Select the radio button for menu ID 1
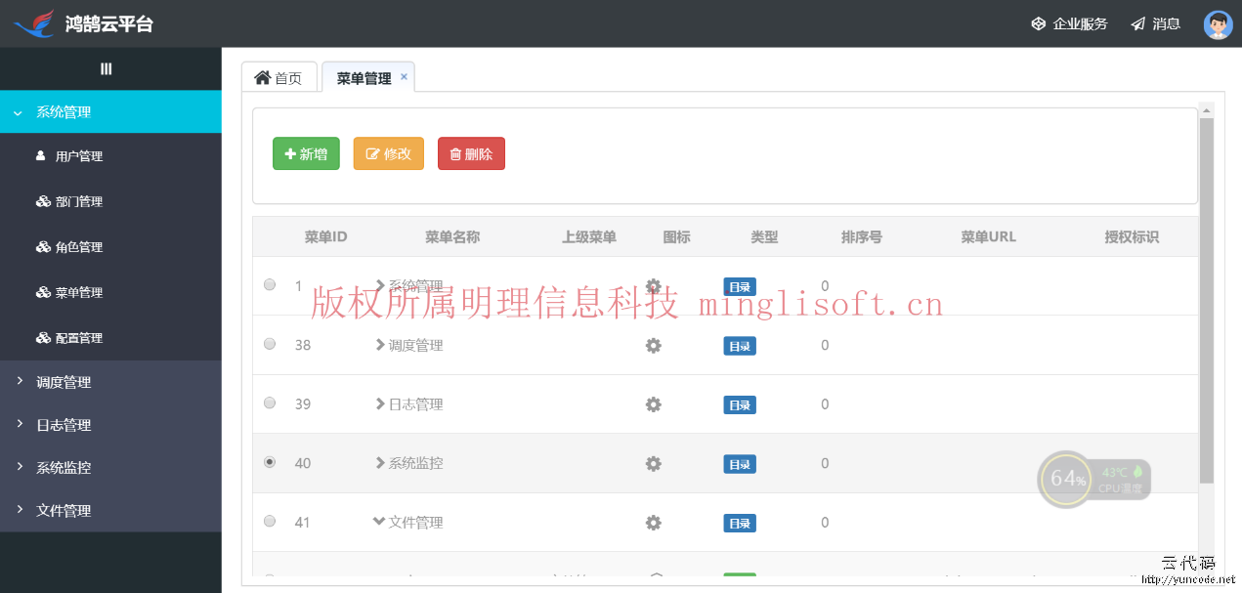Screen dimensions: 1242x593 [x=270, y=284]
